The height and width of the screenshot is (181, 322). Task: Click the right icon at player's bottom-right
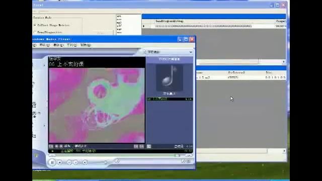coord(188,161)
